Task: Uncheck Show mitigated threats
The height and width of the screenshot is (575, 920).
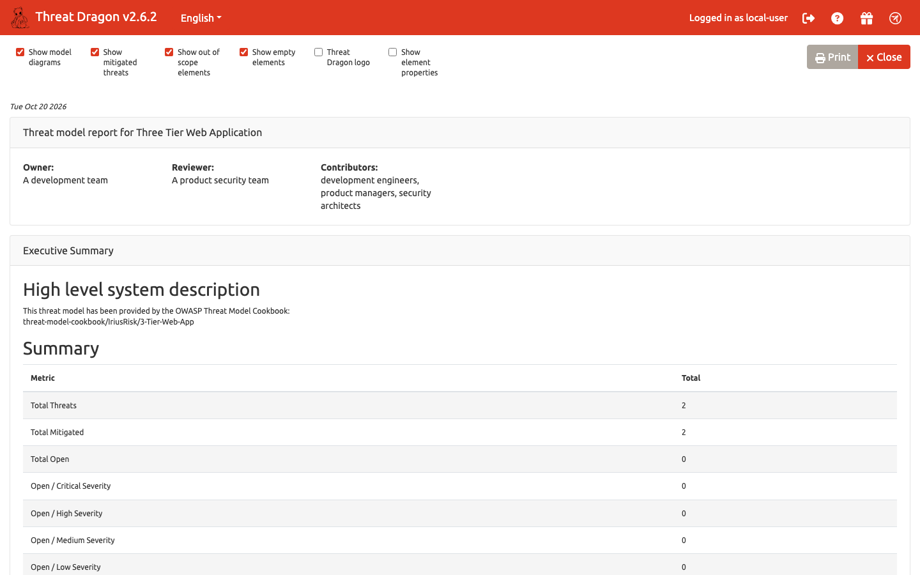Action: coord(95,52)
